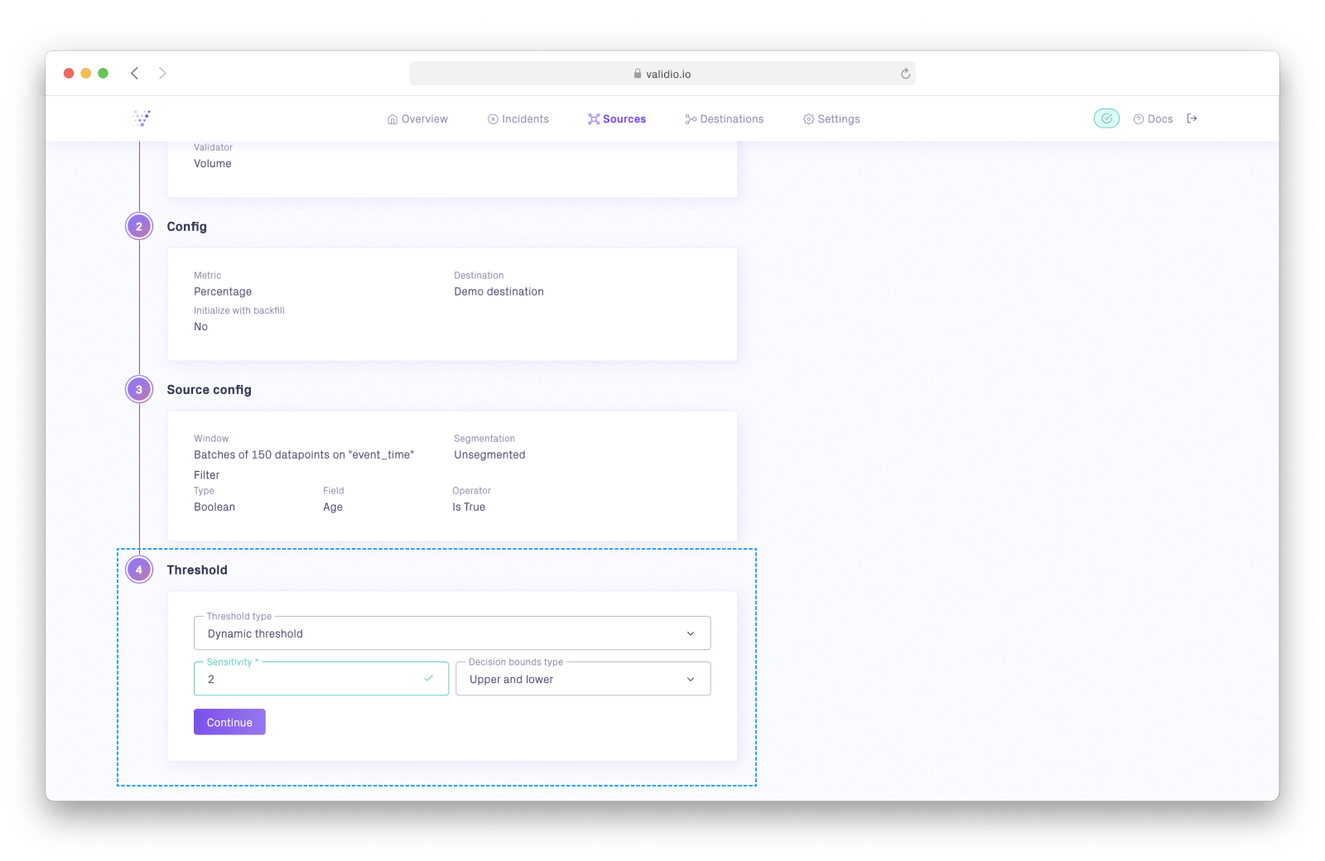The height and width of the screenshot is (861, 1325).
Task: Go forward with browser forward arrow
Action: coord(162,74)
